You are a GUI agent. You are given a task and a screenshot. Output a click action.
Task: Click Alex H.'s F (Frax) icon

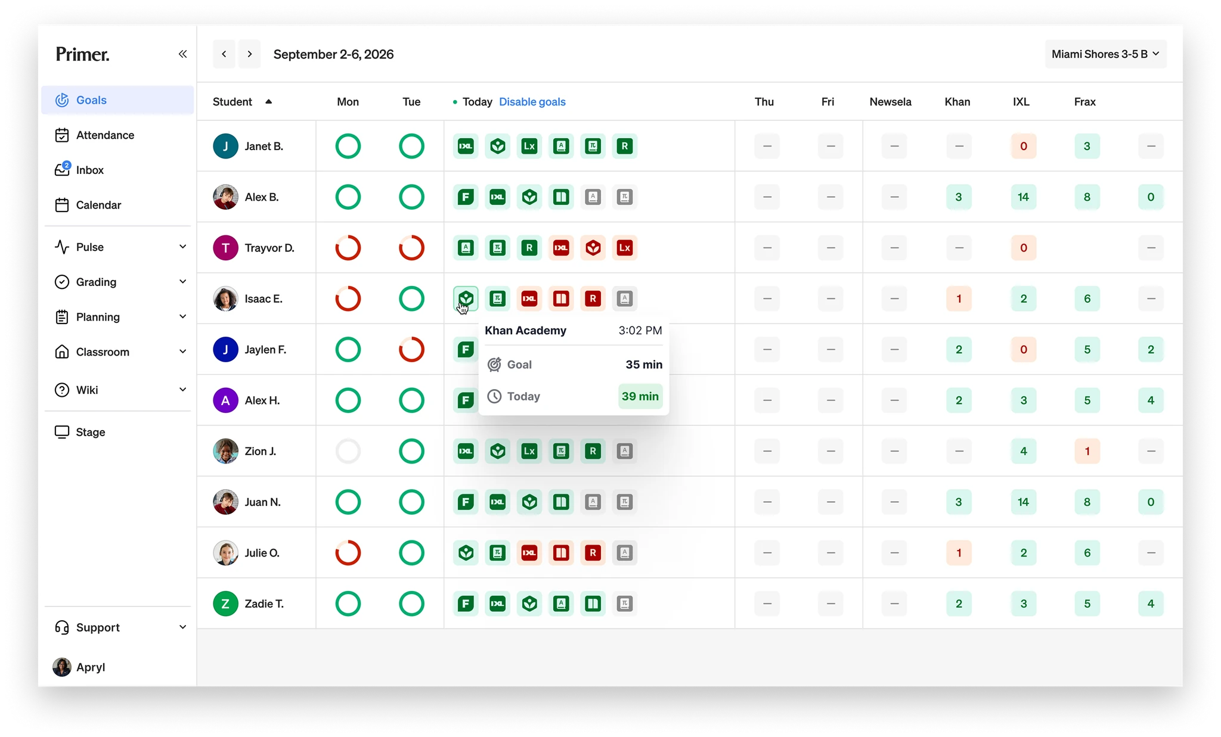pyautogui.click(x=466, y=400)
